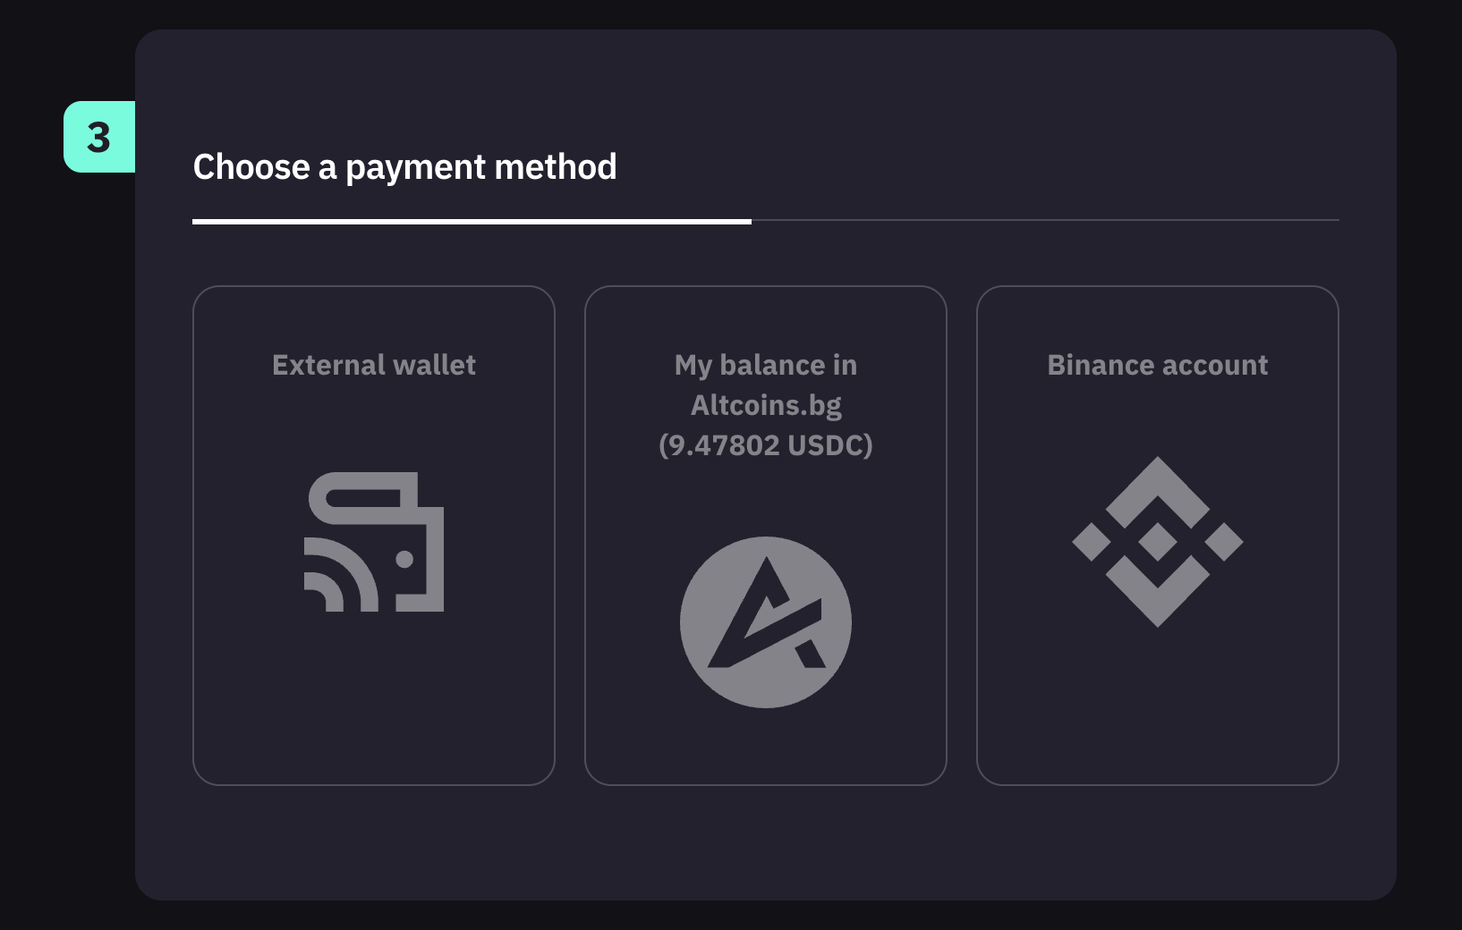This screenshot has height=930, width=1462.
Task: Click the teal step 3 badge
Action: click(x=99, y=137)
